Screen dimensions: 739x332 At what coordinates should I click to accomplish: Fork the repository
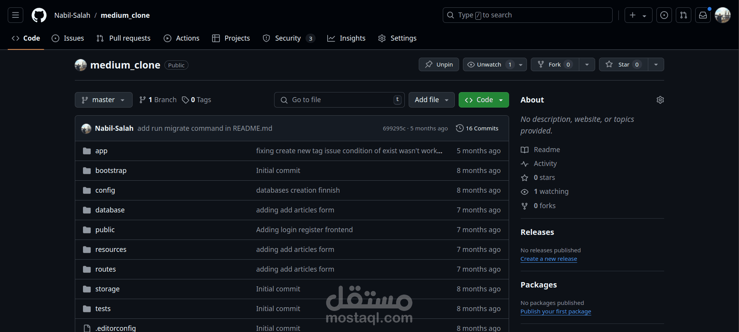coord(555,65)
